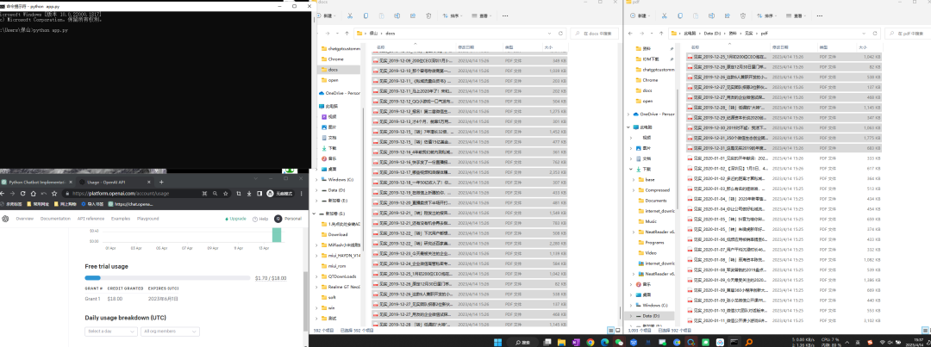Select the Programs folder in pdf window tree
This screenshot has width=931, height=347.
click(x=652, y=243)
